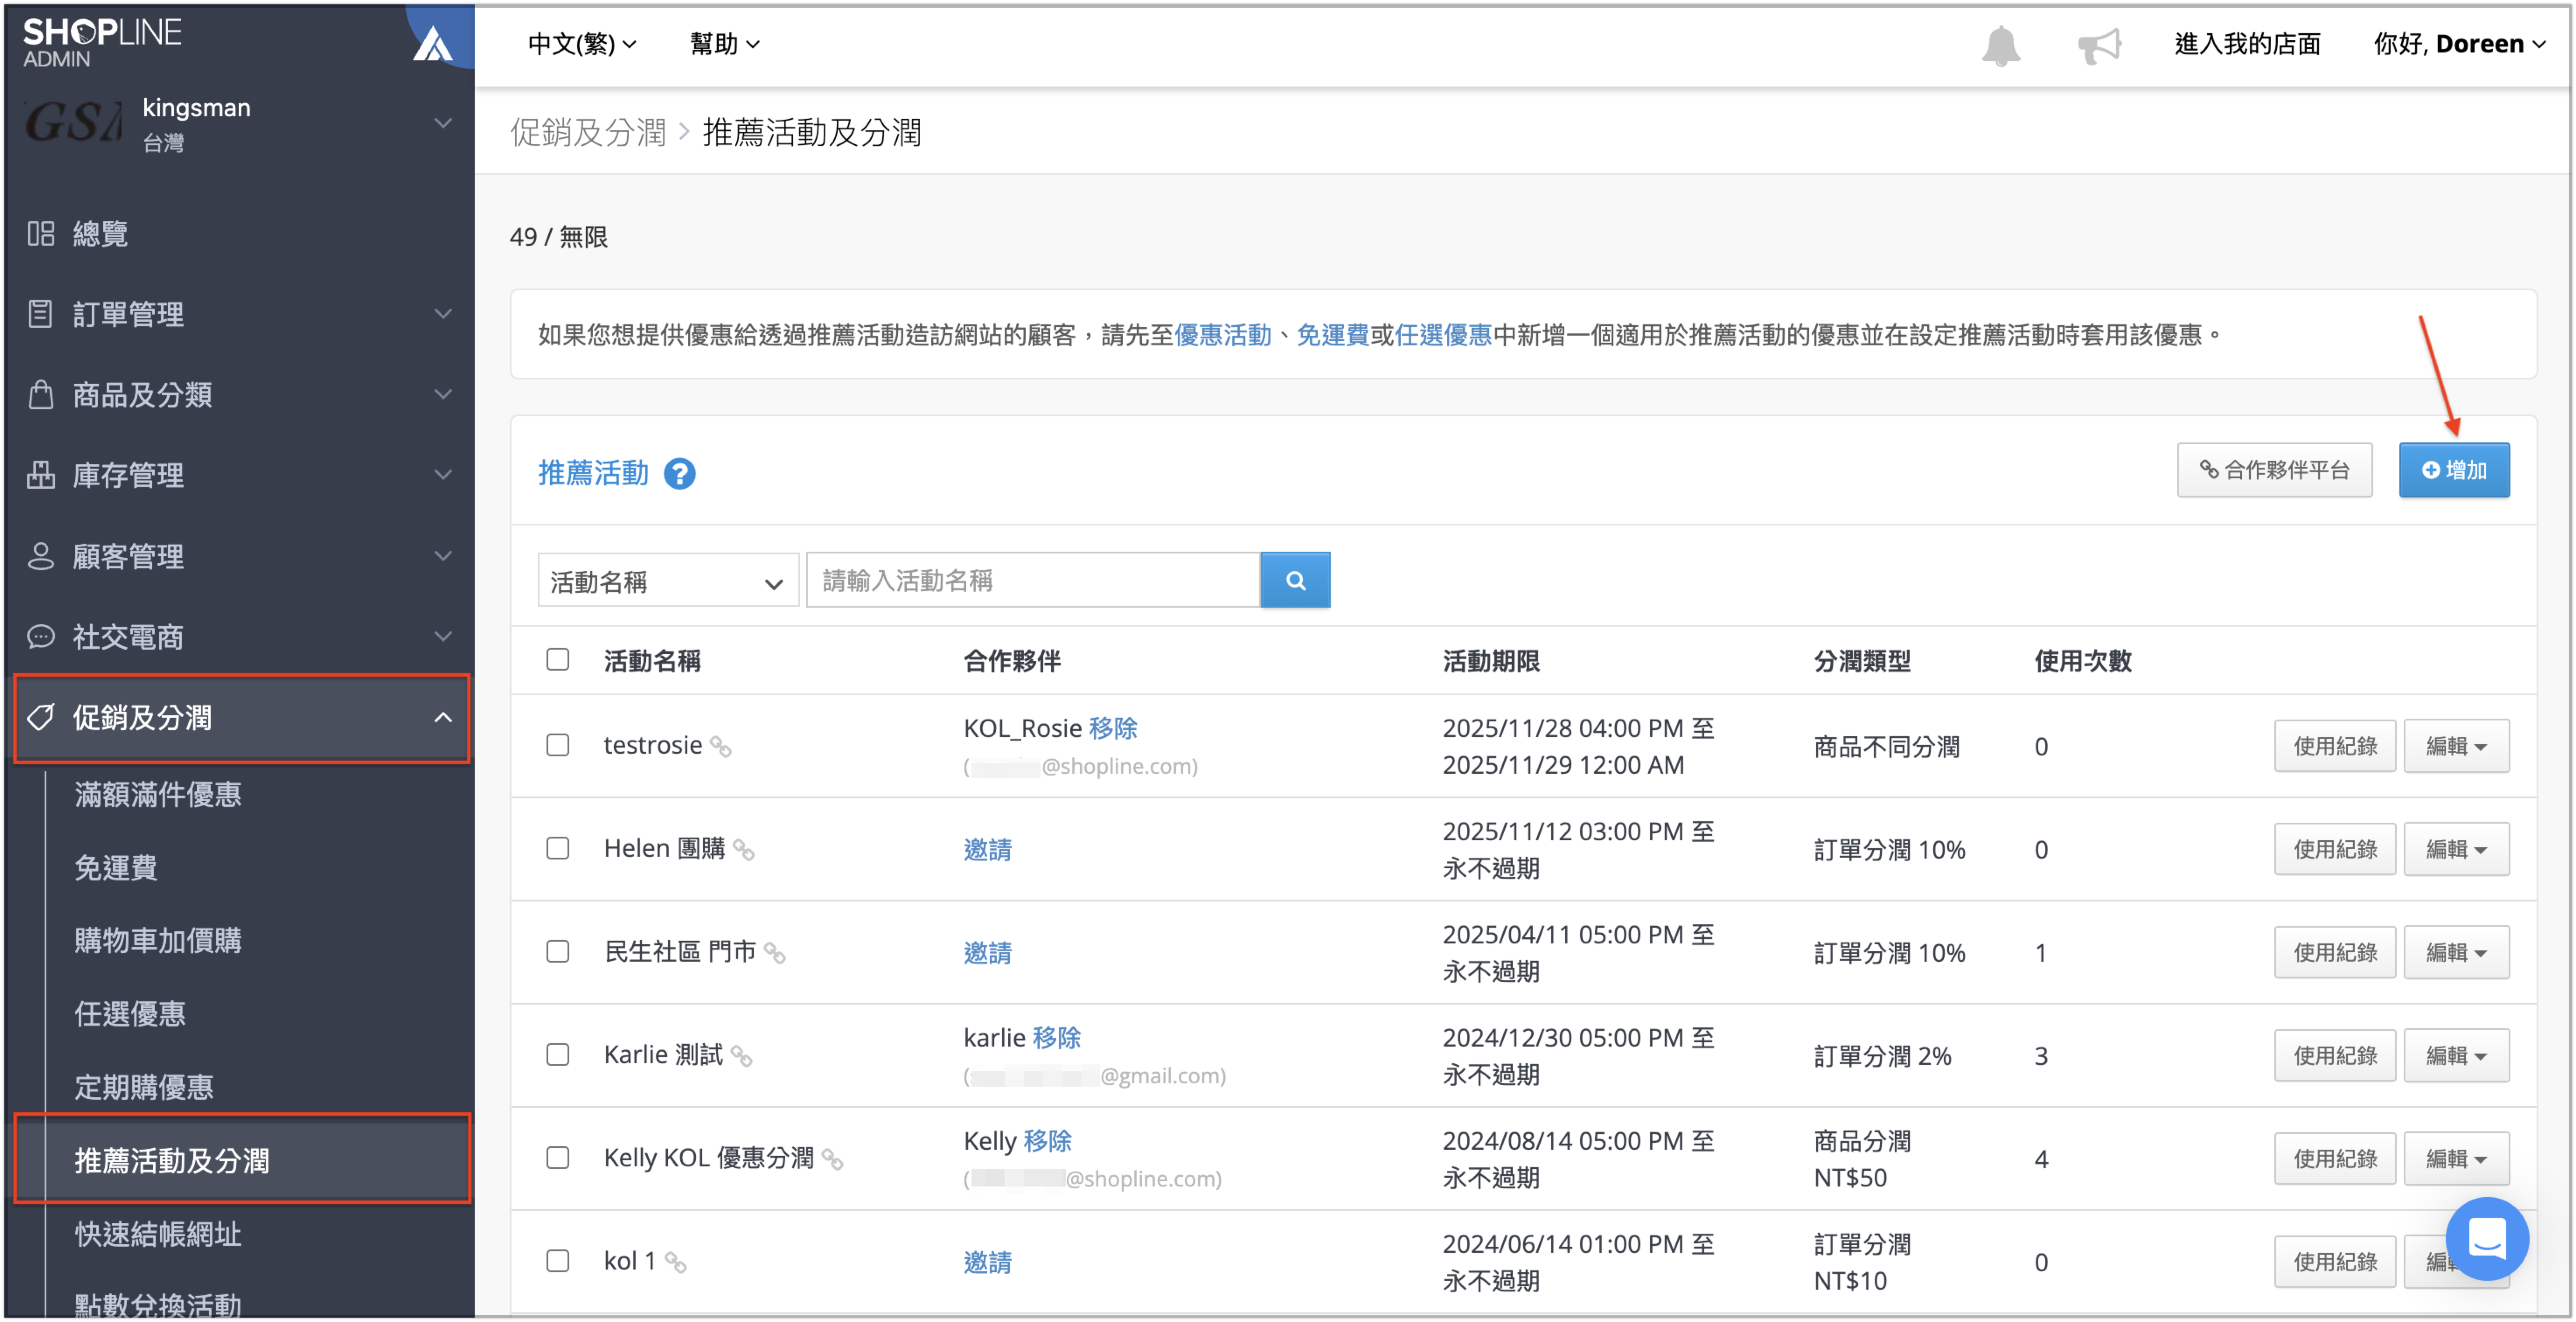Open 編輯 dropdown for Kelly KOL 優惠分潤

[x=2456, y=1158]
